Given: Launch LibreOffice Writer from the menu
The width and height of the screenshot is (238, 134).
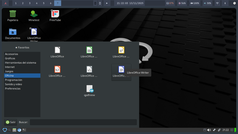Looking at the screenshot, I should [x=121, y=72].
